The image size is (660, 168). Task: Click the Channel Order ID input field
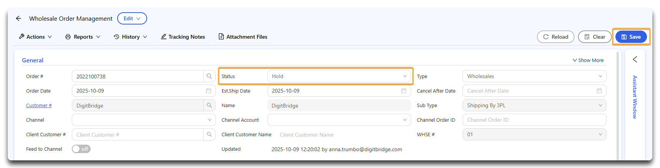click(x=534, y=120)
